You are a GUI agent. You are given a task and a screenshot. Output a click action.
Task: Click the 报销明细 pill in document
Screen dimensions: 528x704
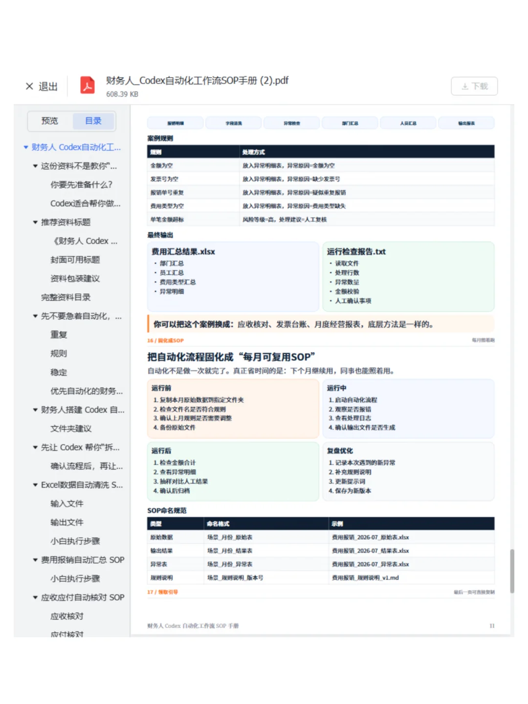click(x=176, y=123)
